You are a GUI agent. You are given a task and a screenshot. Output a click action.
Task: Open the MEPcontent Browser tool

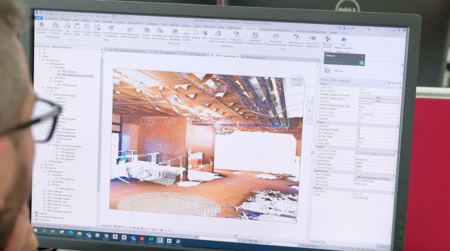pos(41,27)
